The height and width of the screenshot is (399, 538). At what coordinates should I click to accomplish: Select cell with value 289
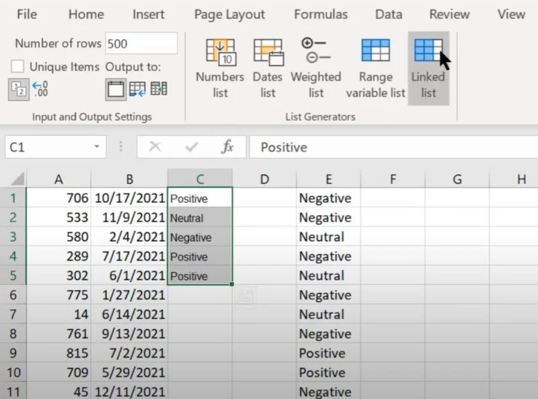tap(59, 256)
